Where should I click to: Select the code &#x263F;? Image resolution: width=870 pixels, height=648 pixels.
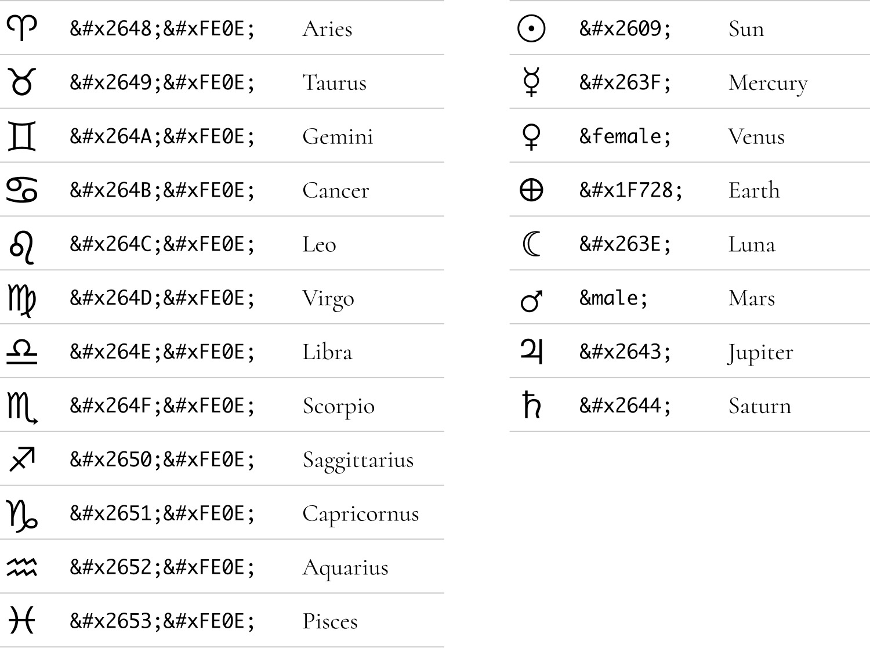pos(625,82)
